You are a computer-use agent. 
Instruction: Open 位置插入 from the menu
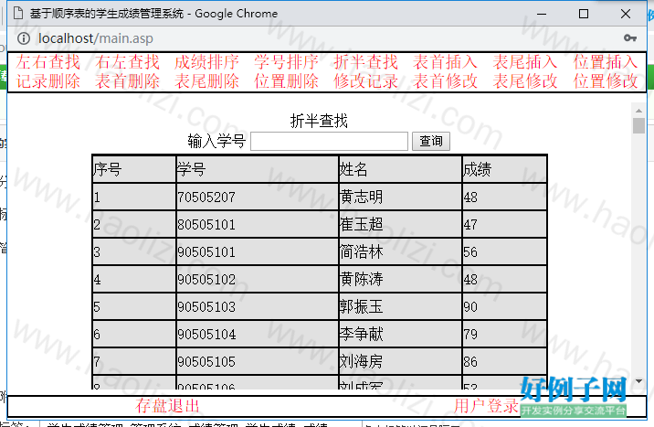[x=606, y=62]
